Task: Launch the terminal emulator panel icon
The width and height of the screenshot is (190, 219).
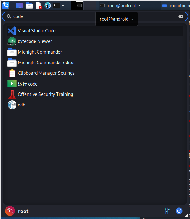Action: point(57,6)
